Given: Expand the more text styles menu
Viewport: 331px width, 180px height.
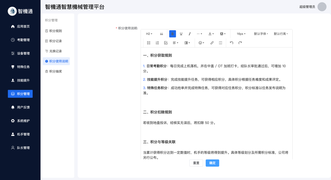Looking at the screenshot, I should [x=199, y=34].
